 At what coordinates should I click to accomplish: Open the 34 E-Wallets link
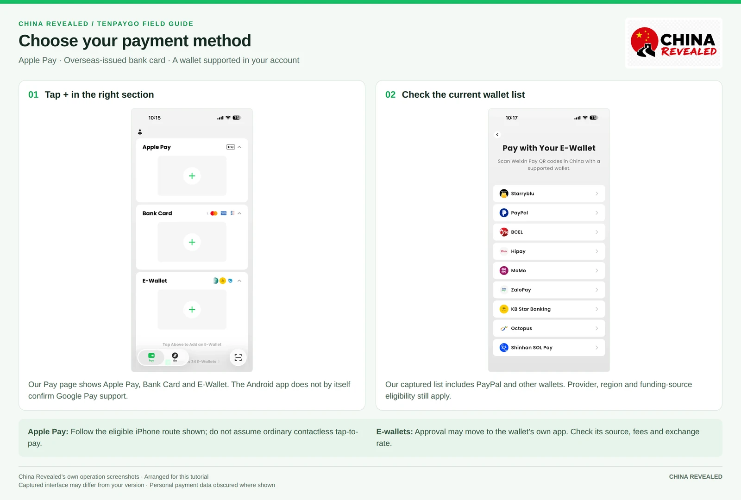coord(204,362)
